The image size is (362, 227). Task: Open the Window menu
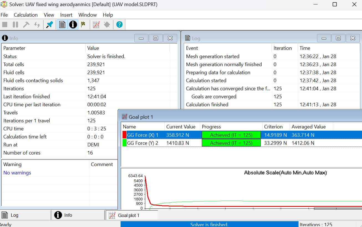(88, 15)
